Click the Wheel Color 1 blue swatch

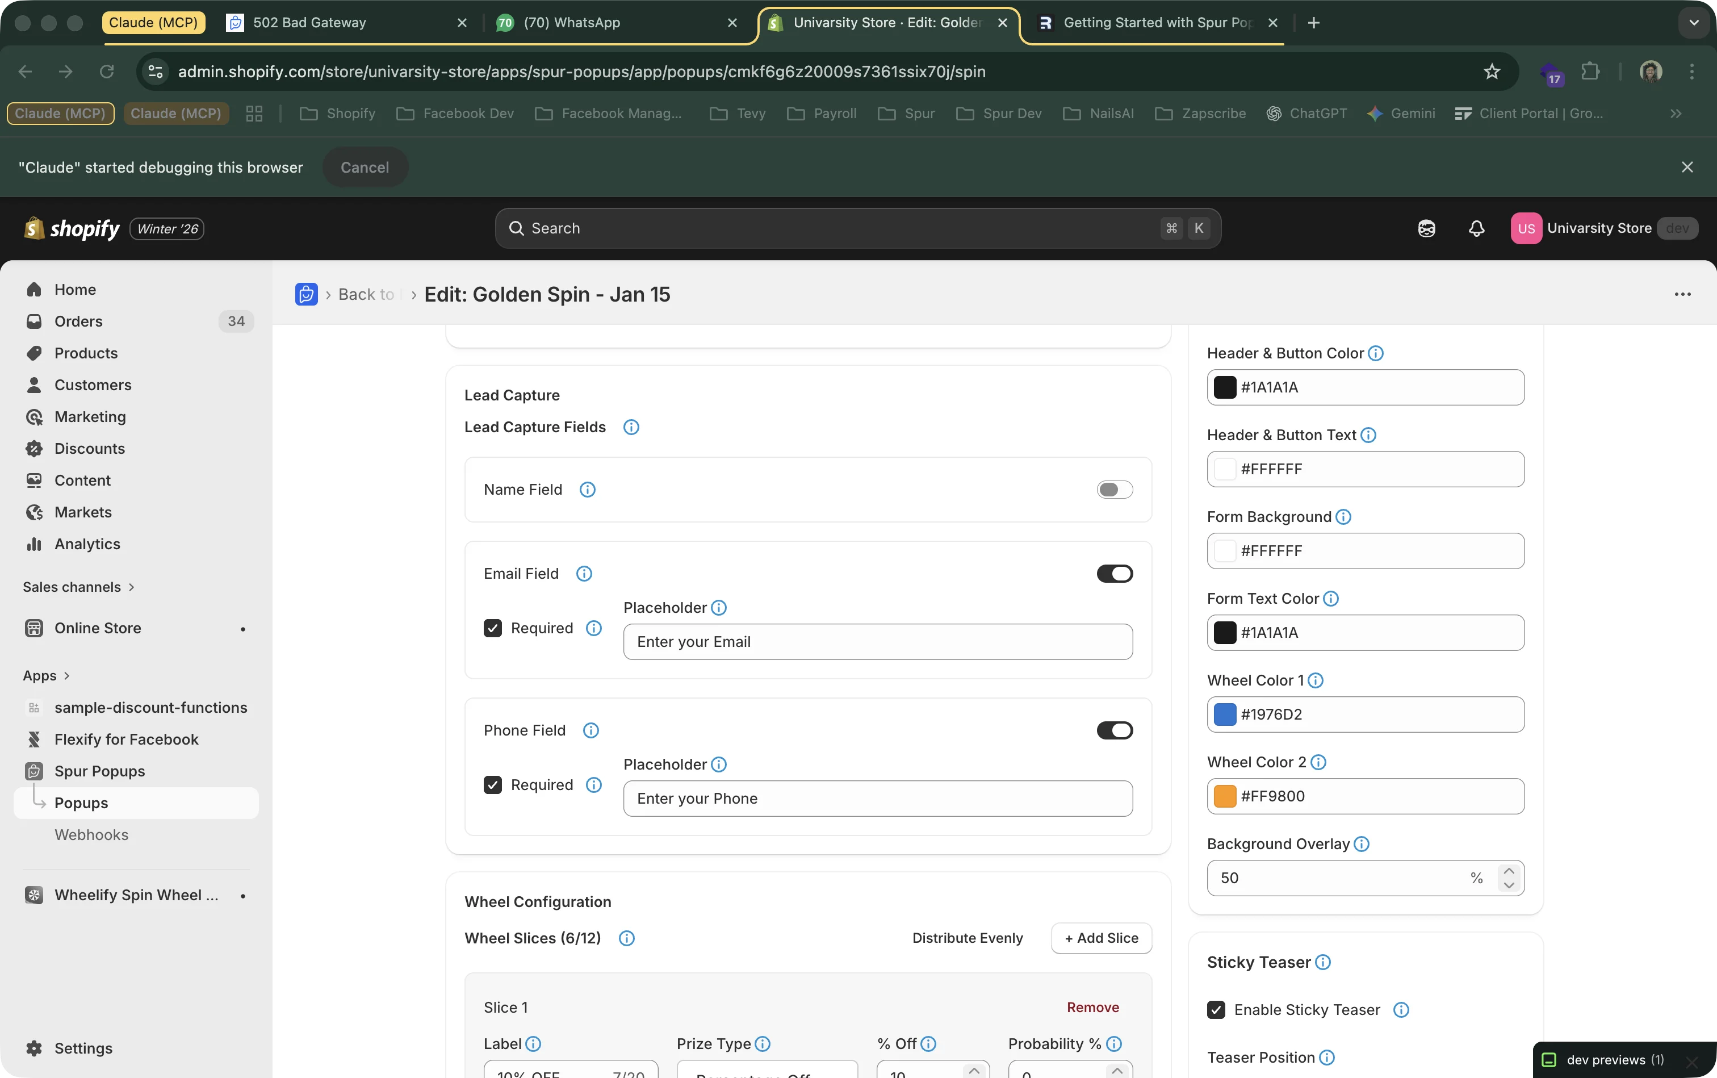[1224, 714]
